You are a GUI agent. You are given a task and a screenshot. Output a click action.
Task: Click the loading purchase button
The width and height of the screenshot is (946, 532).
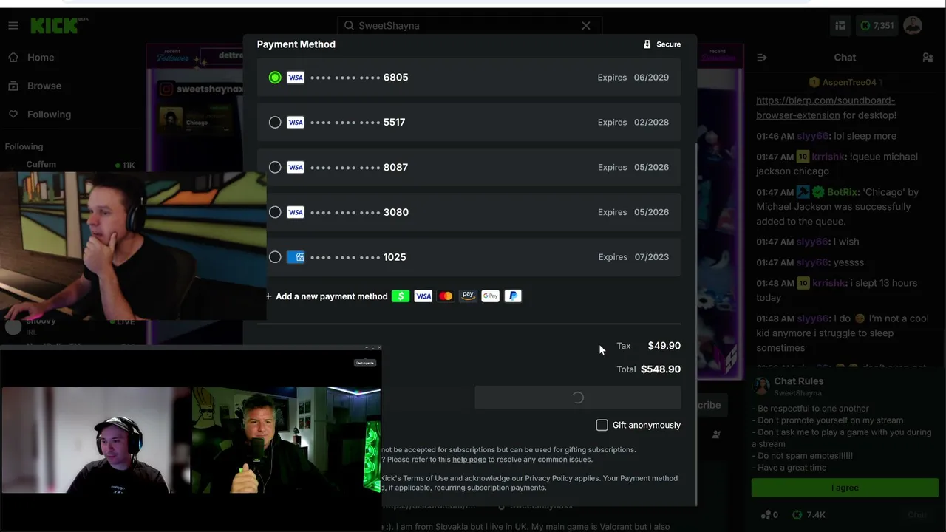pos(577,398)
